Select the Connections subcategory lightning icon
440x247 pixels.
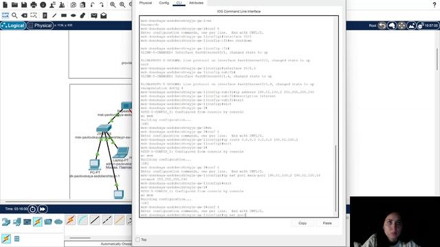[6, 239]
